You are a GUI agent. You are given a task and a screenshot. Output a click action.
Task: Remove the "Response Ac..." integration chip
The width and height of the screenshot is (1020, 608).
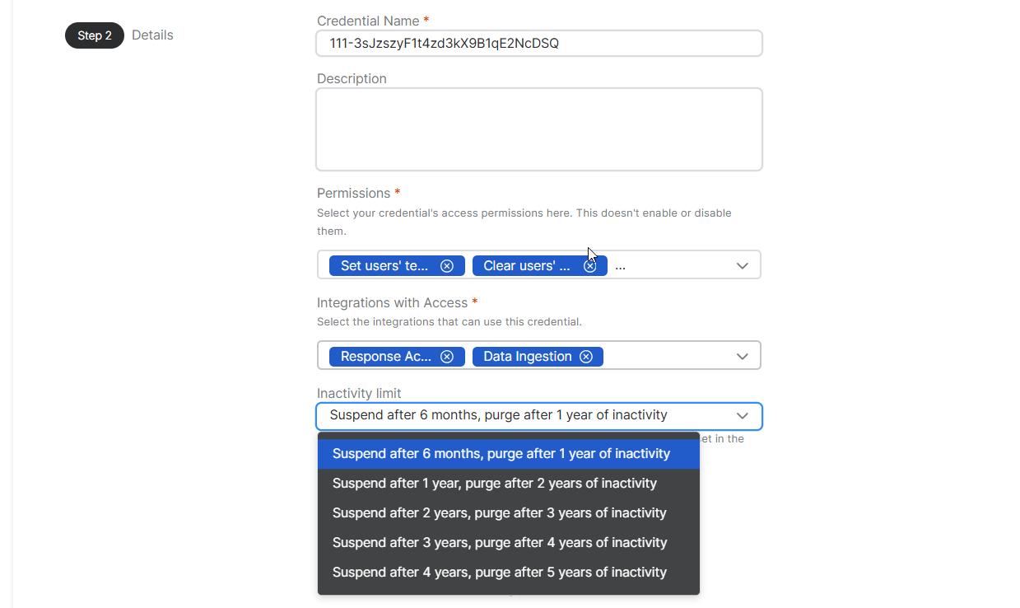click(447, 357)
